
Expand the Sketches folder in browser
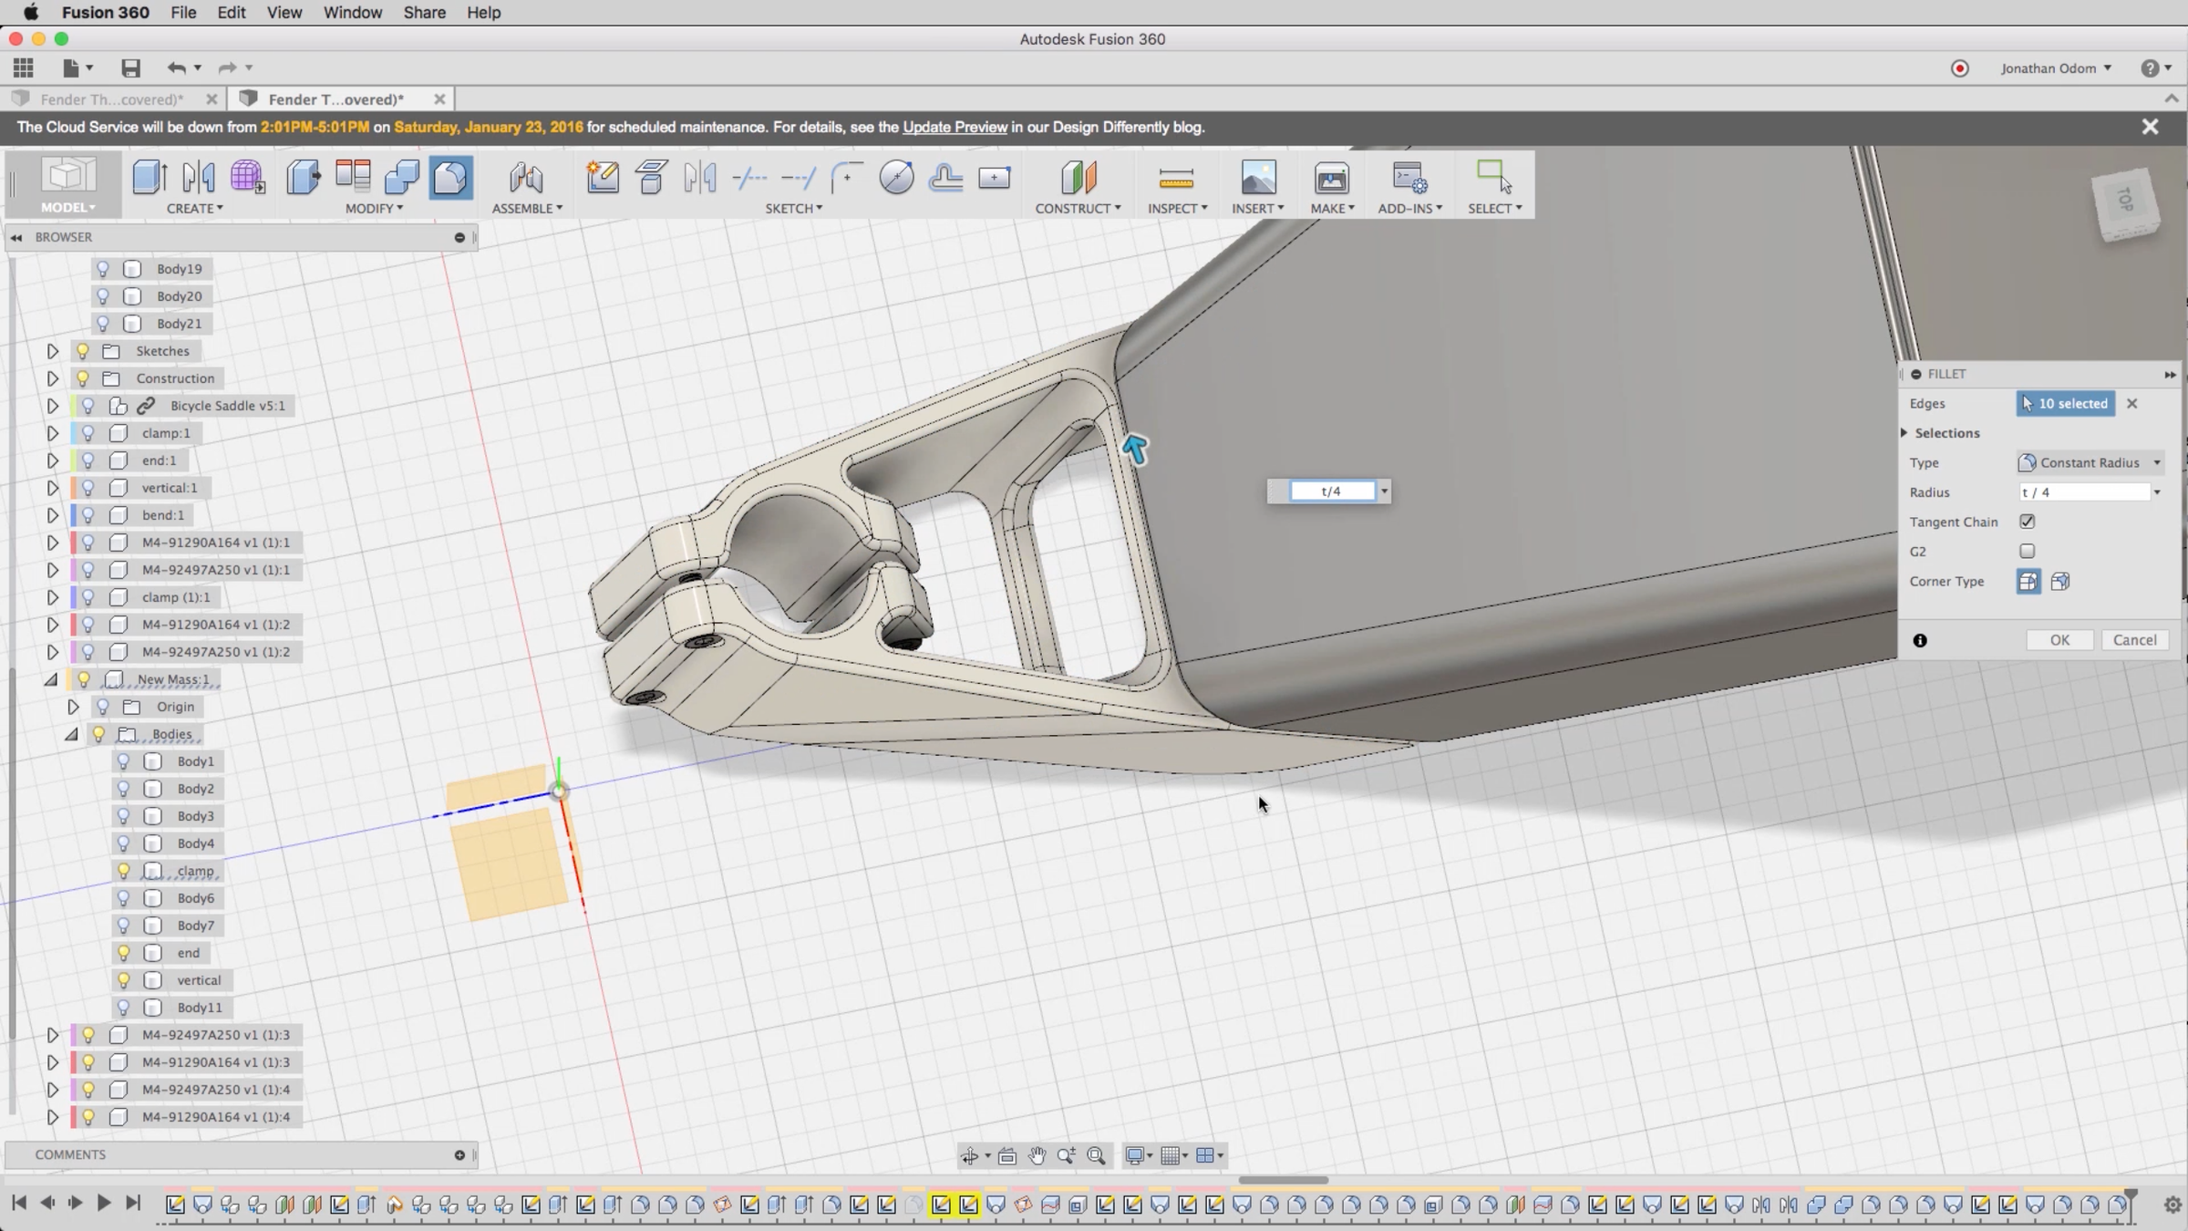coord(53,351)
